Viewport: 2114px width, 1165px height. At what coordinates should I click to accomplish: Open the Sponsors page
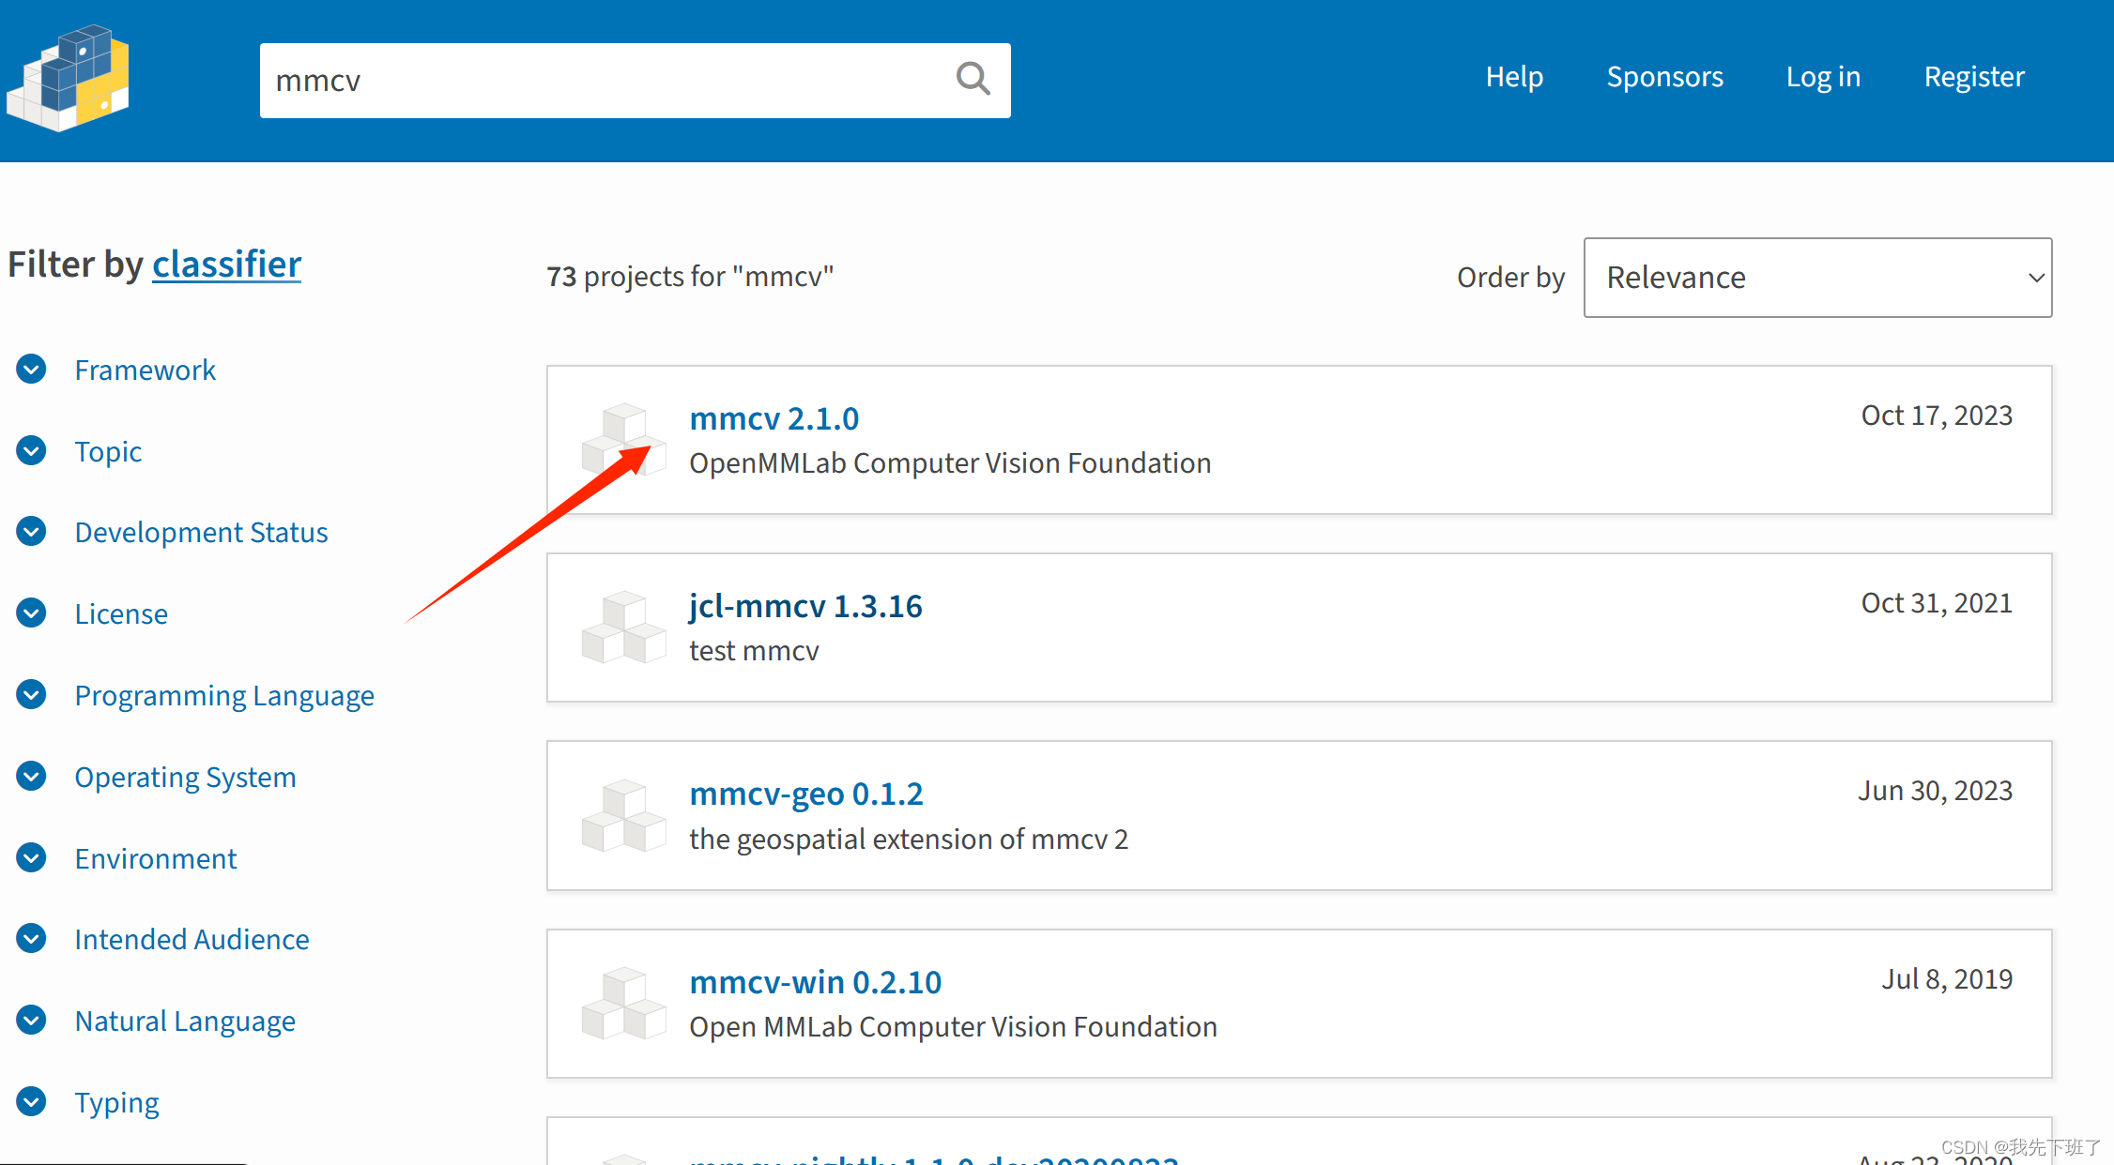[x=1664, y=77]
